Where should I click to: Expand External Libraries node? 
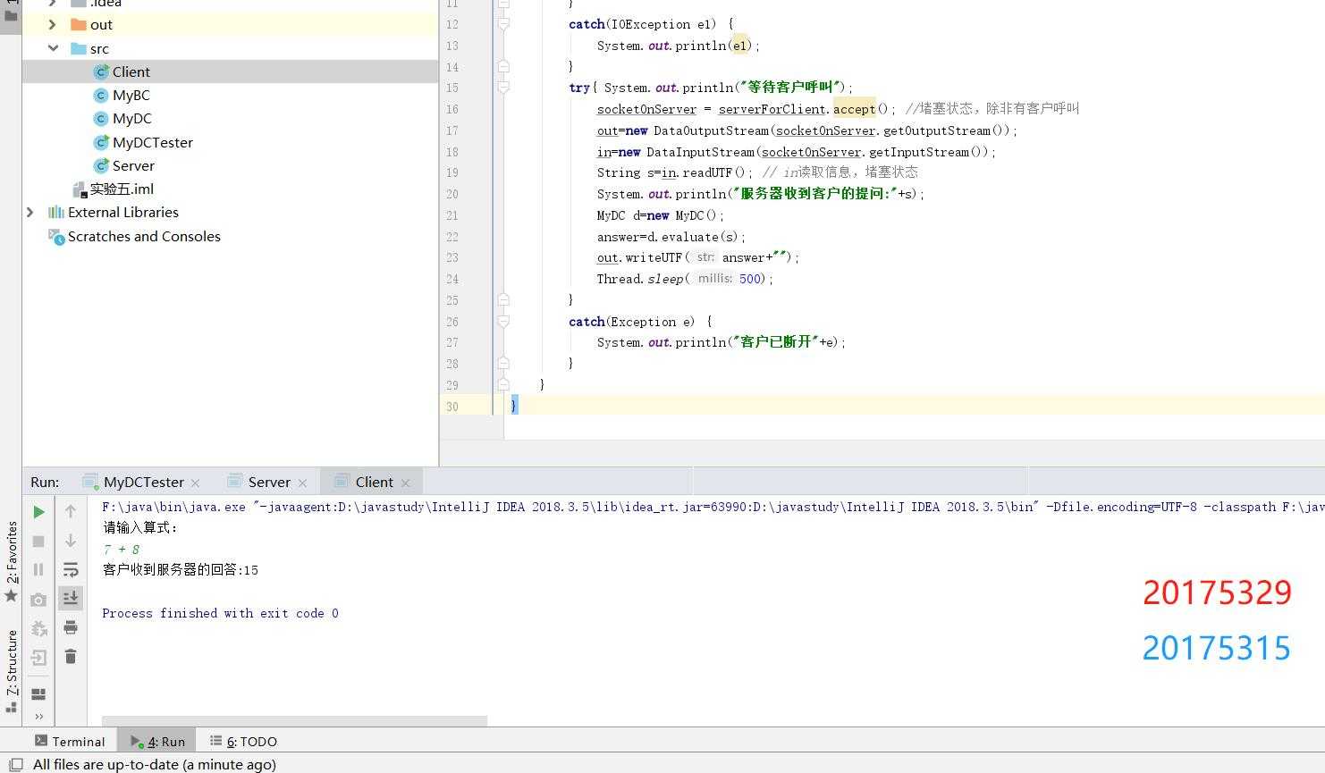coord(30,212)
